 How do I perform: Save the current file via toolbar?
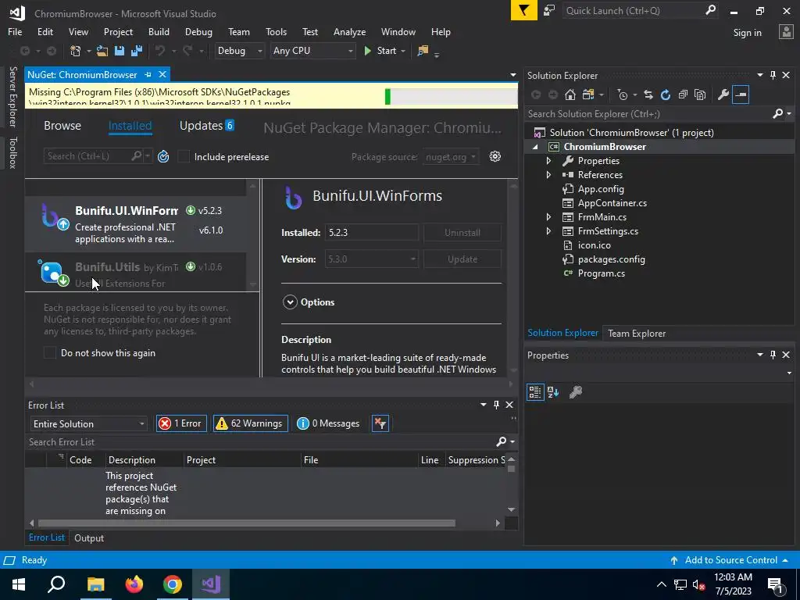pos(120,51)
